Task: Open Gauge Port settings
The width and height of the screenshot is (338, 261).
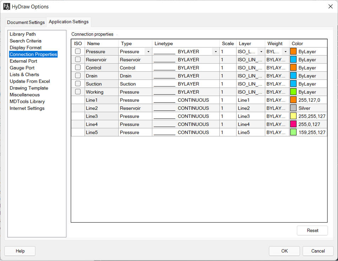Action: pyautogui.click(x=22, y=68)
